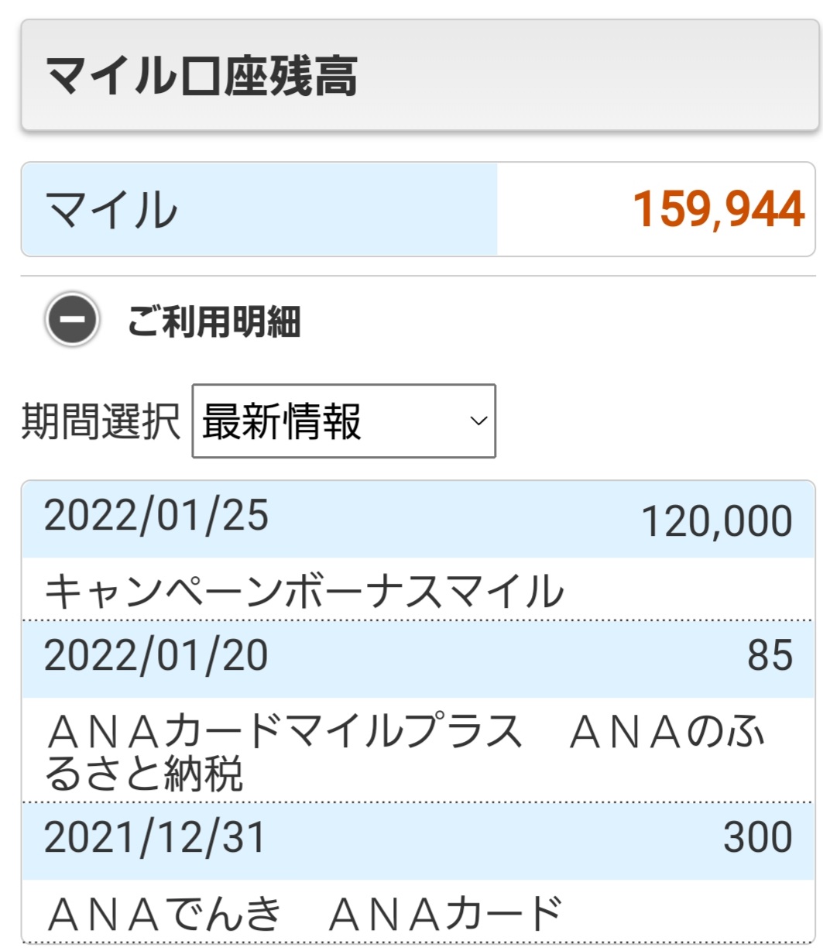Screen dimensions: 823x951
Task: Click the 159,944 mileage balance value
Action: (718, 208)
